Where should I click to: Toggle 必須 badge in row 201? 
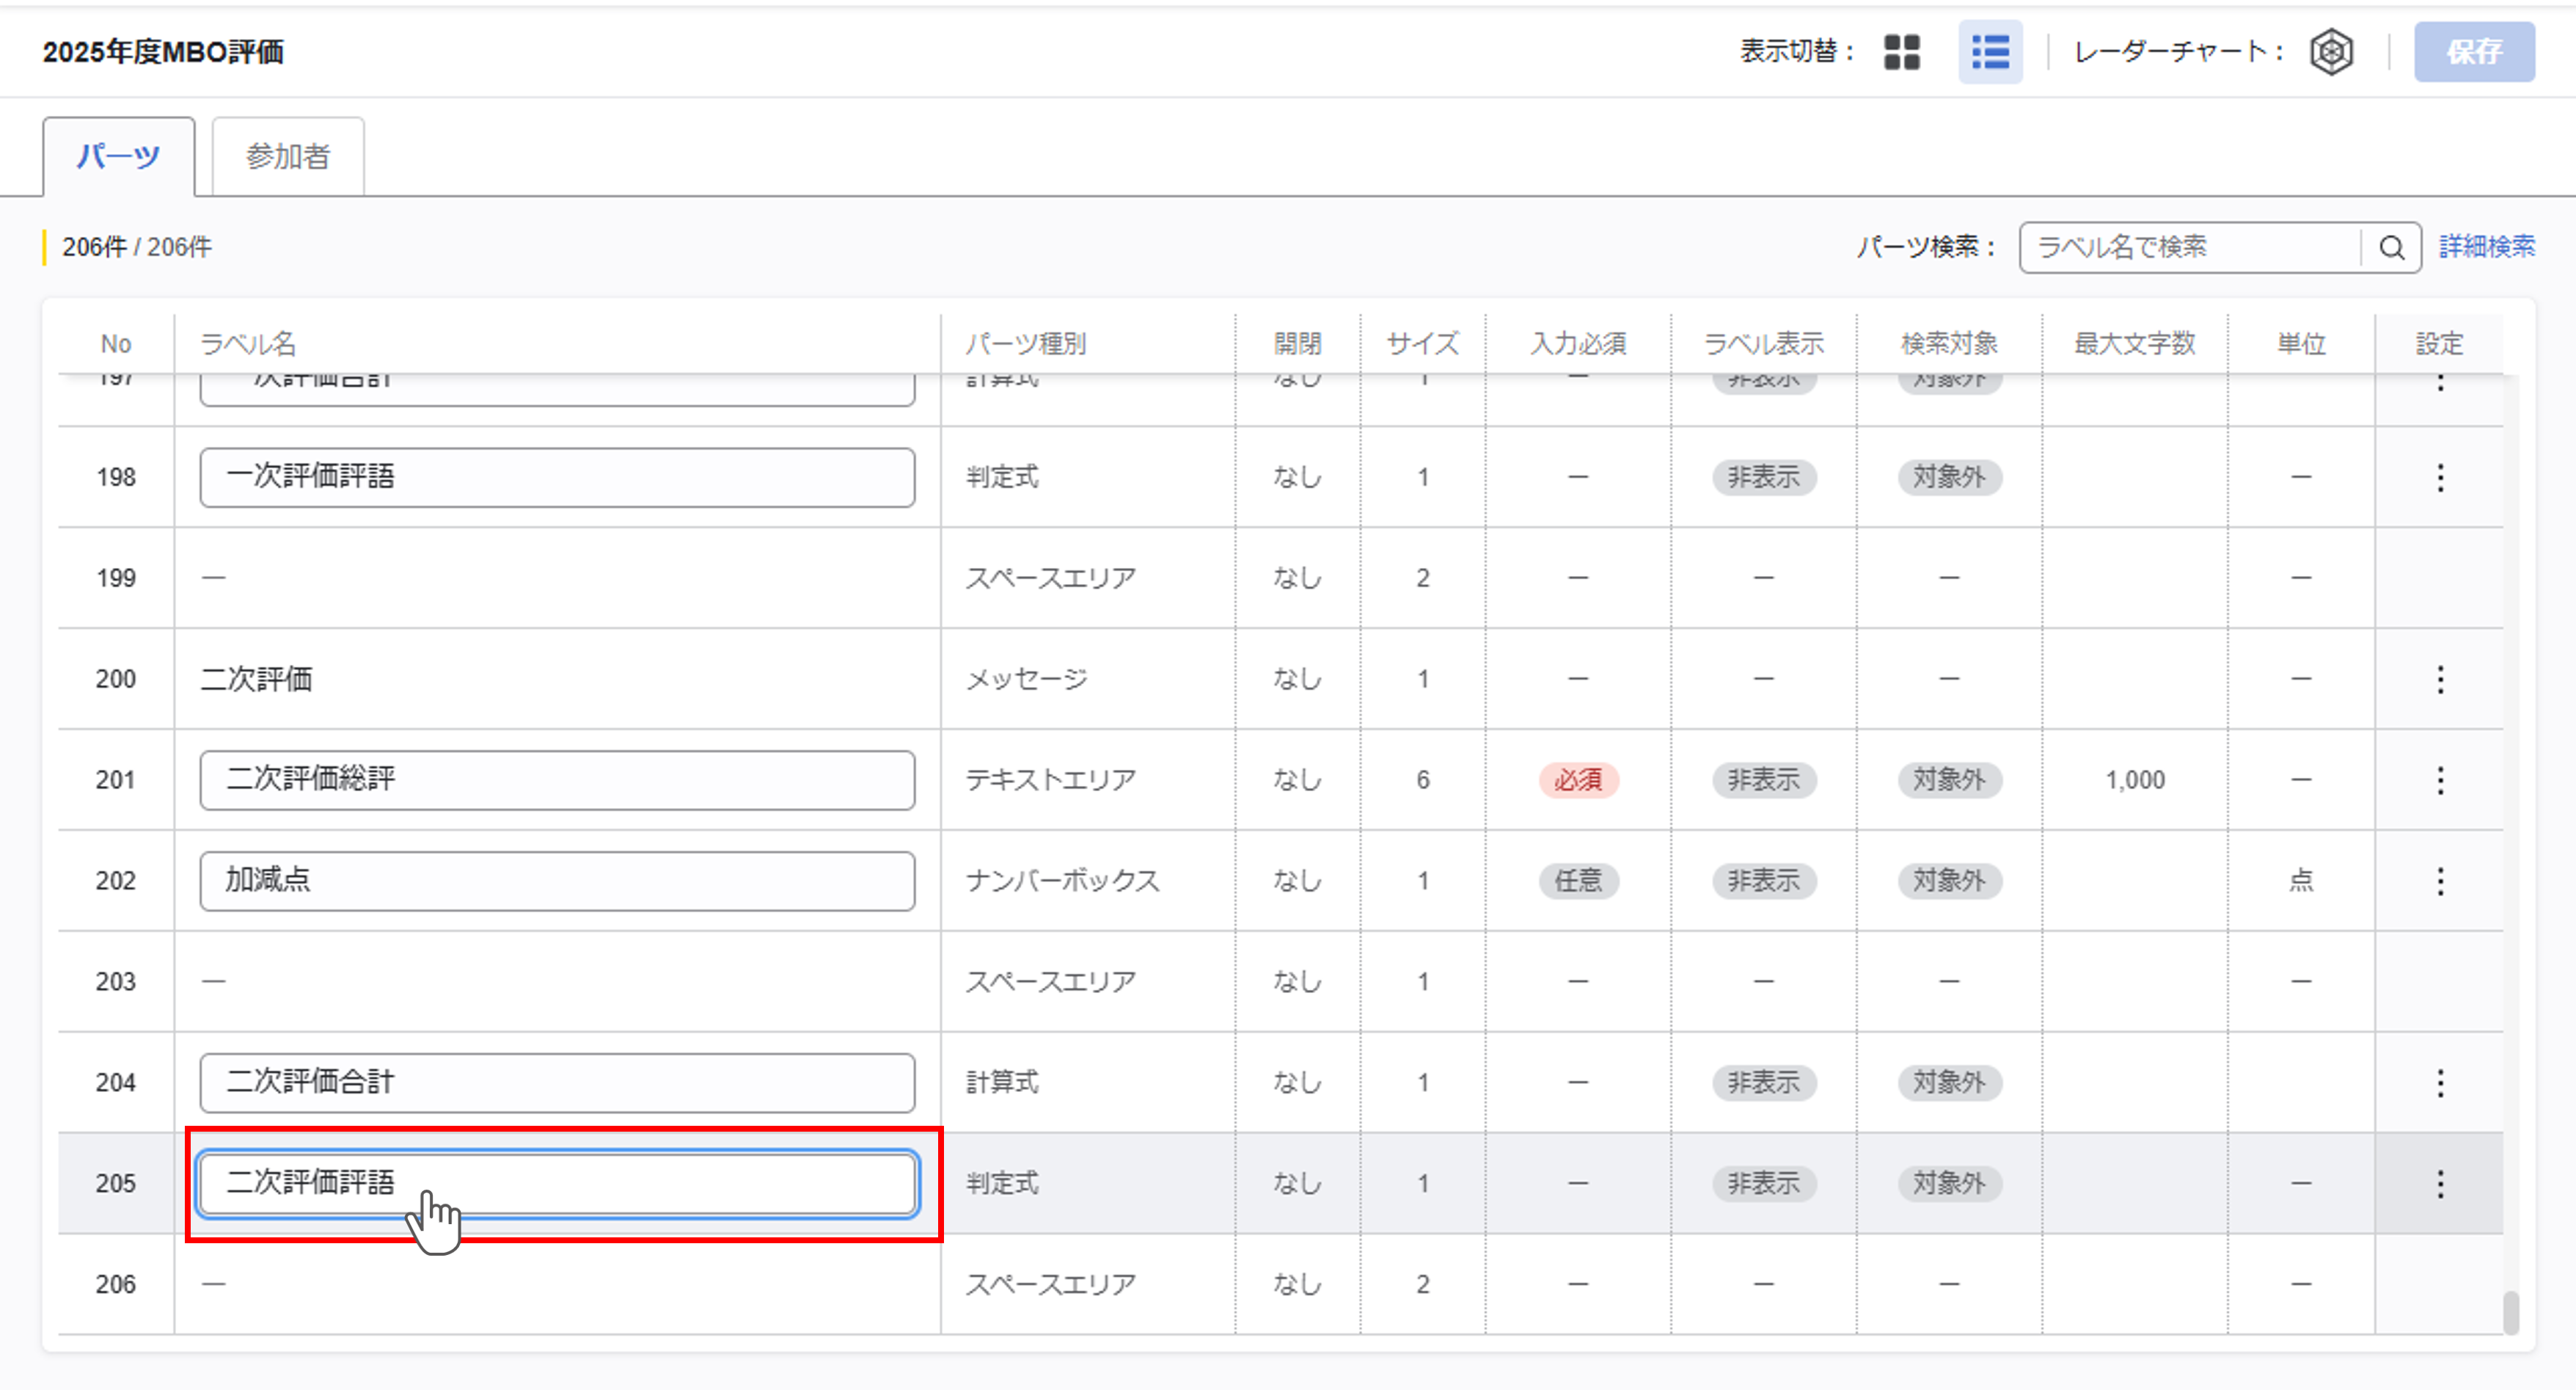click(x=1578, y=779)
